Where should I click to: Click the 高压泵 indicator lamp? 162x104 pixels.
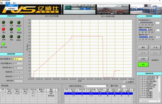pyautogui.click(x=19, y=22)
